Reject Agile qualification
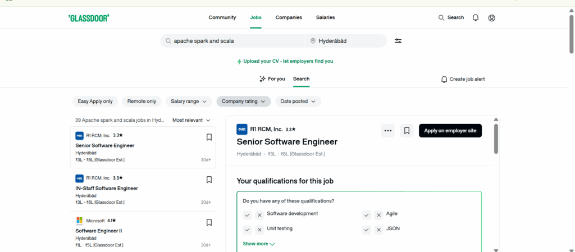The height and width of the screenshot is (252, 575). (x=379, y=215)
